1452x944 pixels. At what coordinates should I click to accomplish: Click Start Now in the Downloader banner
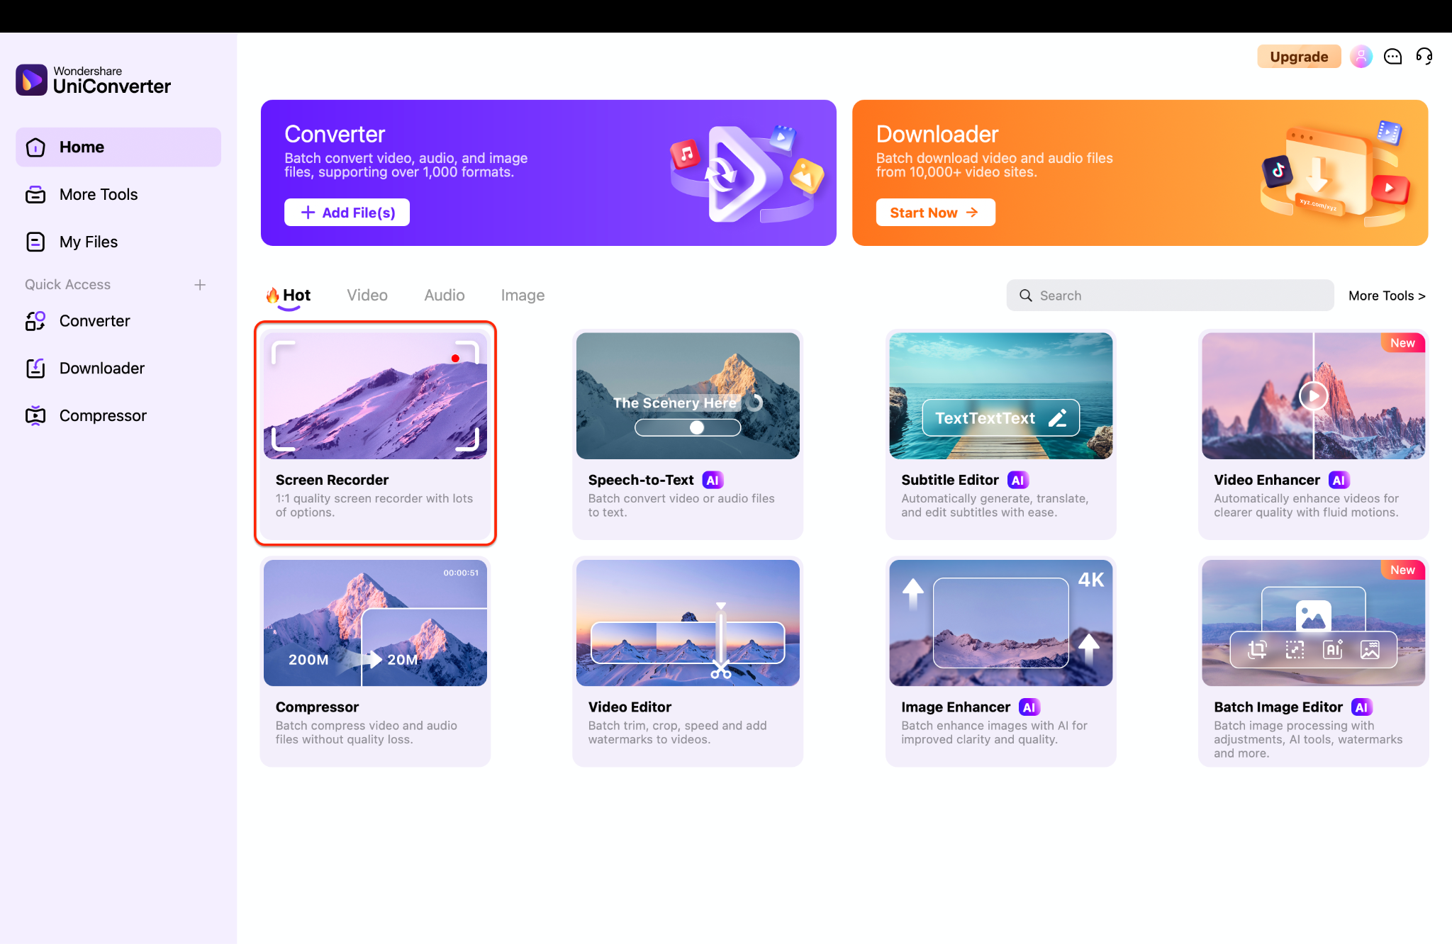pyautogui.click(x=935, y=212)
